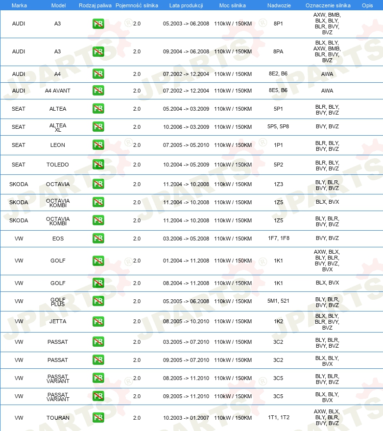
Task: Click fuel icon in Passat Variant 08.2005 row
Action: 98,378
